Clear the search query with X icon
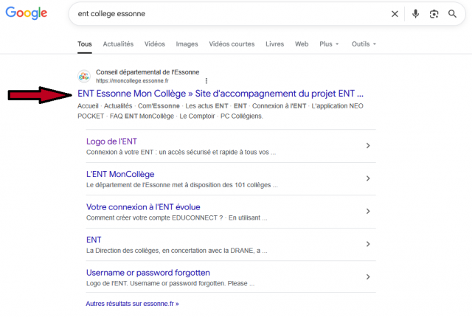This screenshot has width=472, height=317. [x=395, y=14]
